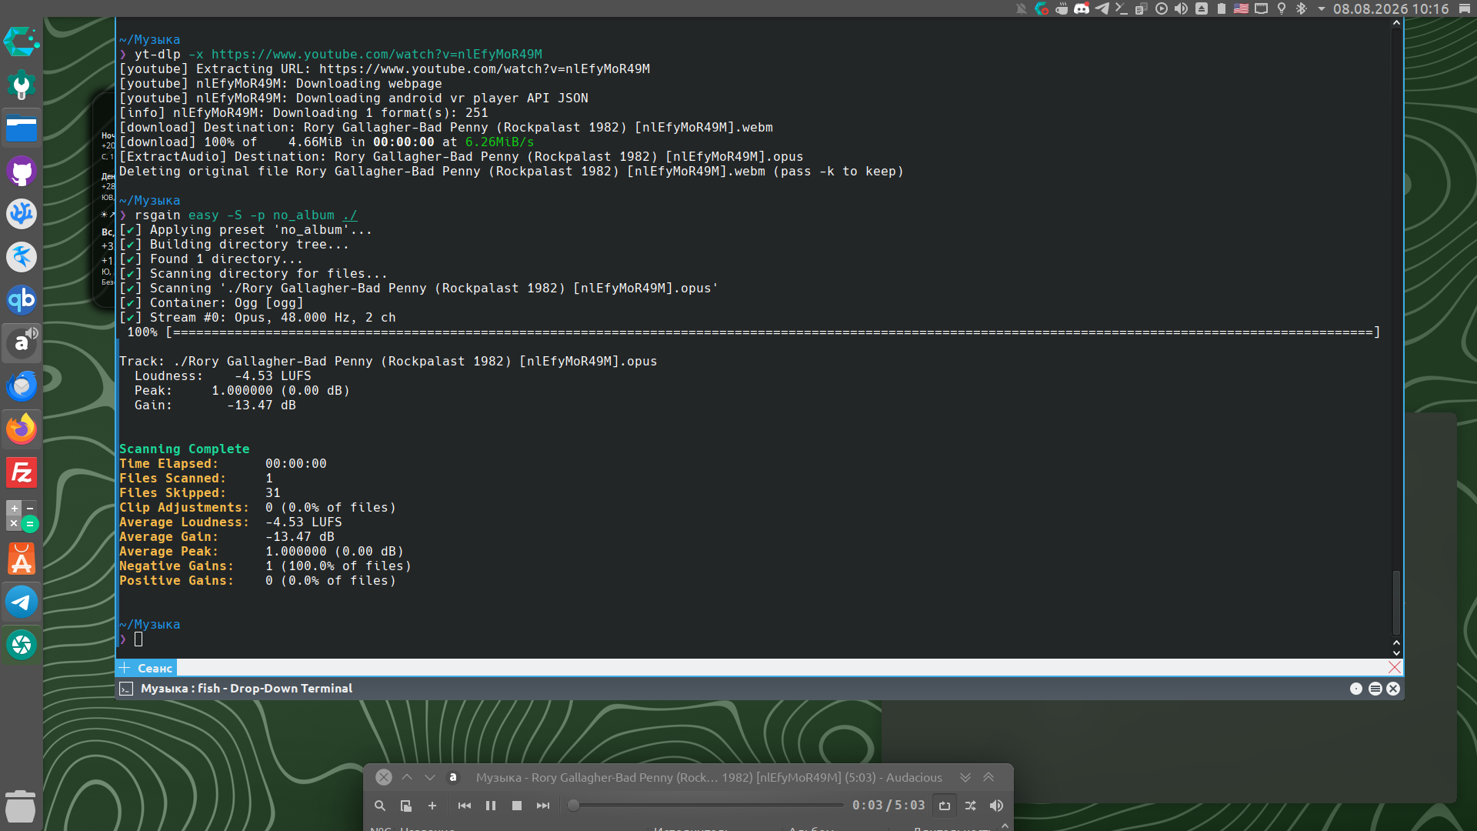The width and height of the screenshot is (1477, 831).
Task: Select the Сеанс terminal tab
Action: click(155, 668)
